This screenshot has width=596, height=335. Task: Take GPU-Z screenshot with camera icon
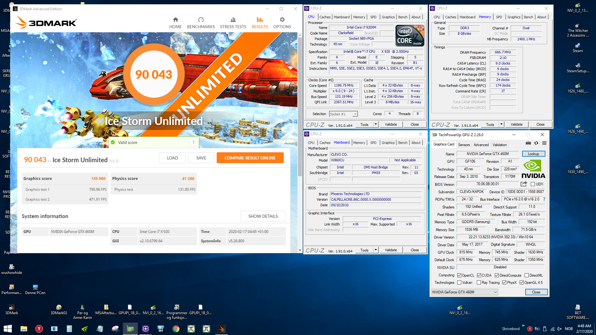(x=528, y=143)
